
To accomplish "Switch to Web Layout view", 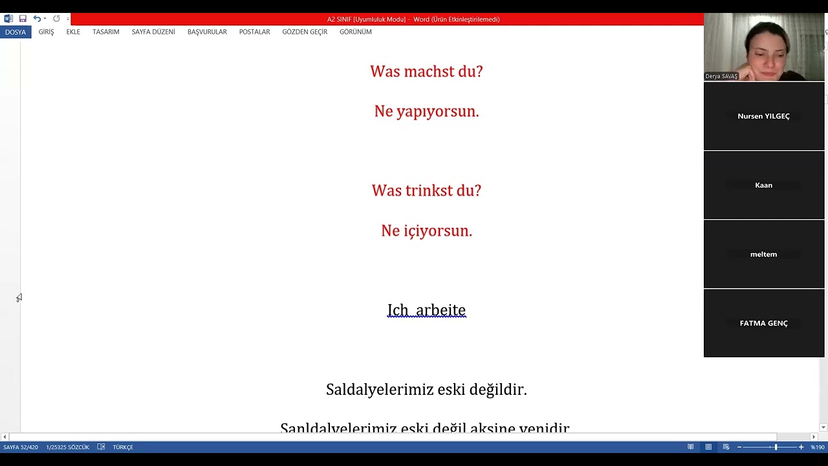I will click(726, 447).
